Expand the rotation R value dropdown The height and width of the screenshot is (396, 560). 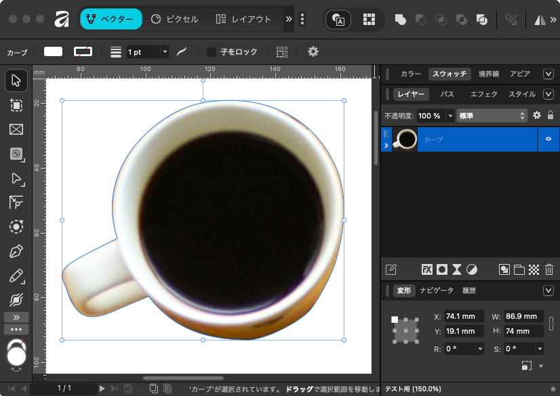[480, 349]
